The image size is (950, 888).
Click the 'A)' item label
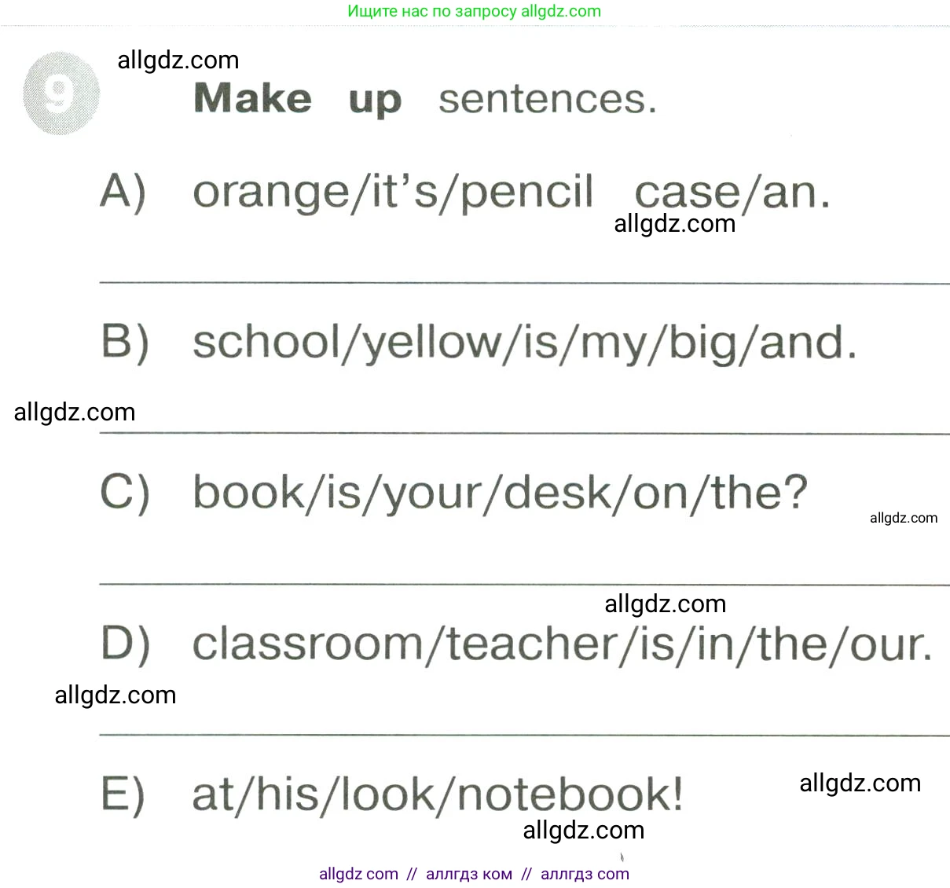click(123, 191)
